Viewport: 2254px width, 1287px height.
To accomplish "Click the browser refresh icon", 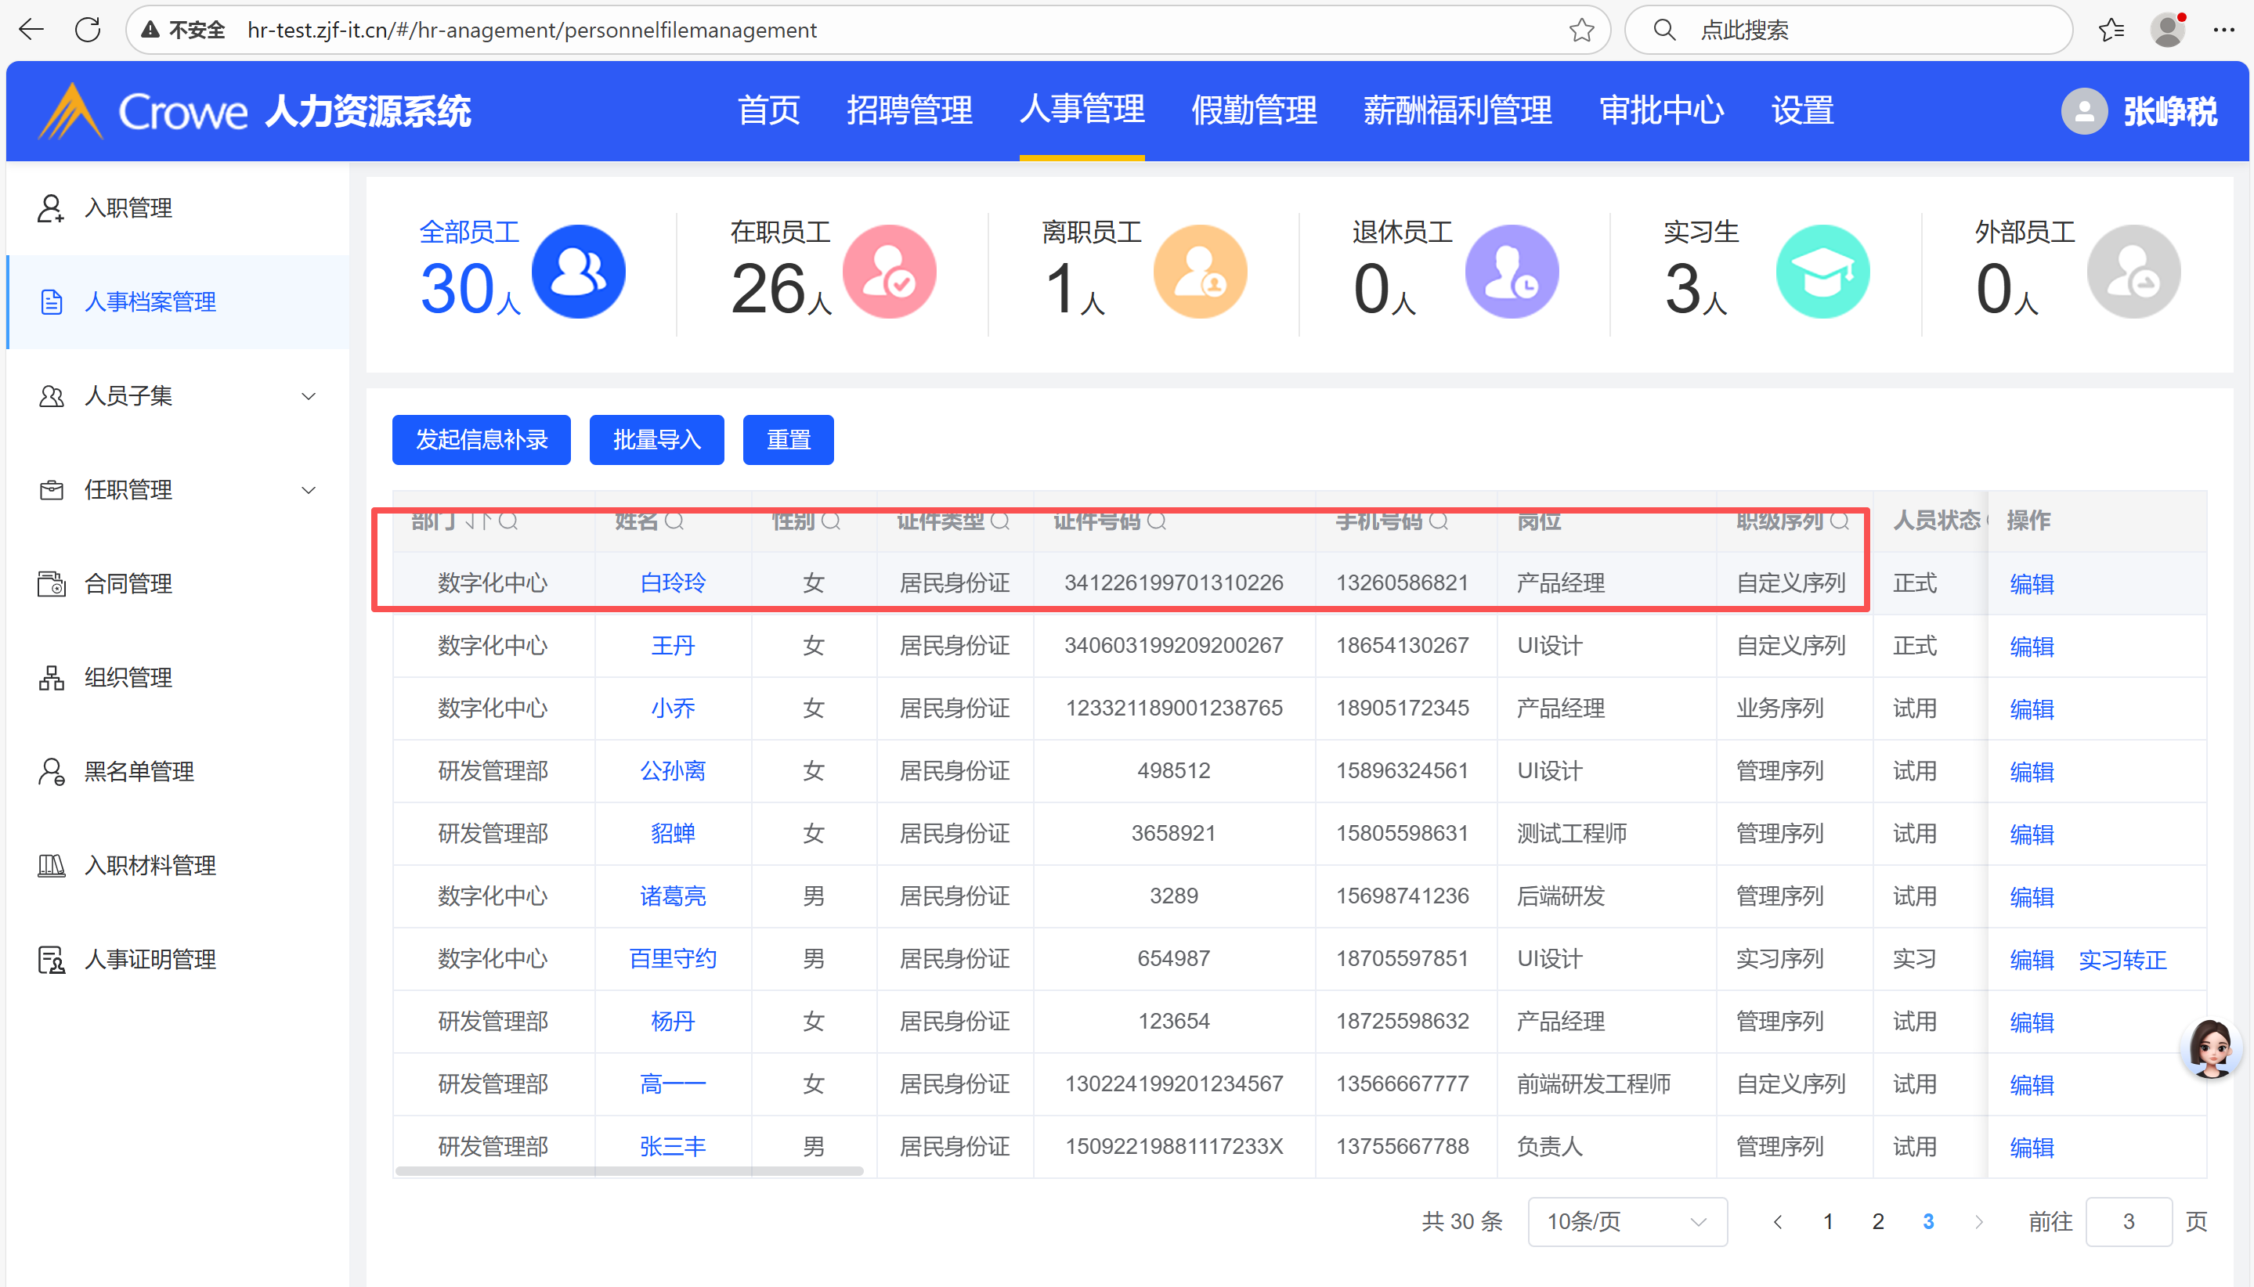I will [88, 30].
